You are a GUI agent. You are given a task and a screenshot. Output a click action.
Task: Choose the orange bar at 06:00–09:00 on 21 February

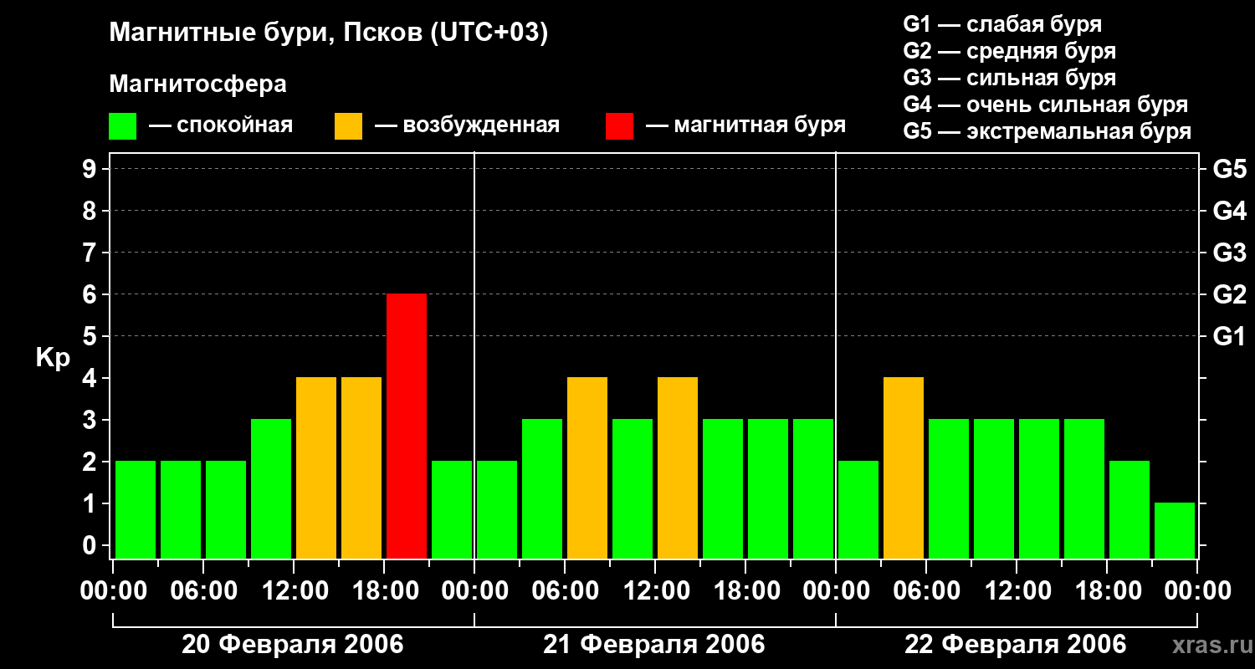(x=587, y=467)
